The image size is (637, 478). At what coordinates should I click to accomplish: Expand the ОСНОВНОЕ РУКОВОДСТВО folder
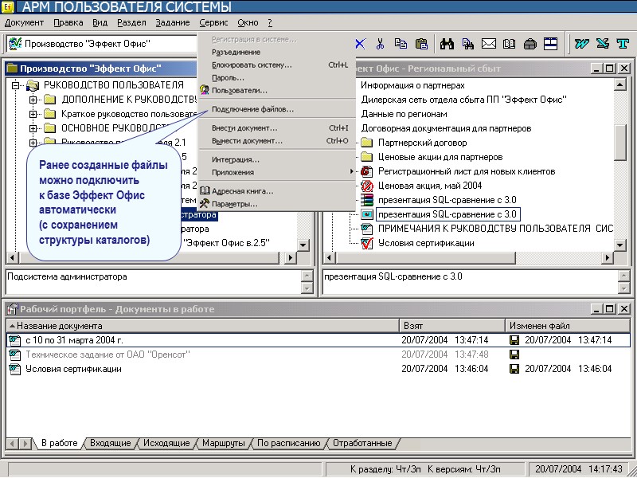point(33,128)
